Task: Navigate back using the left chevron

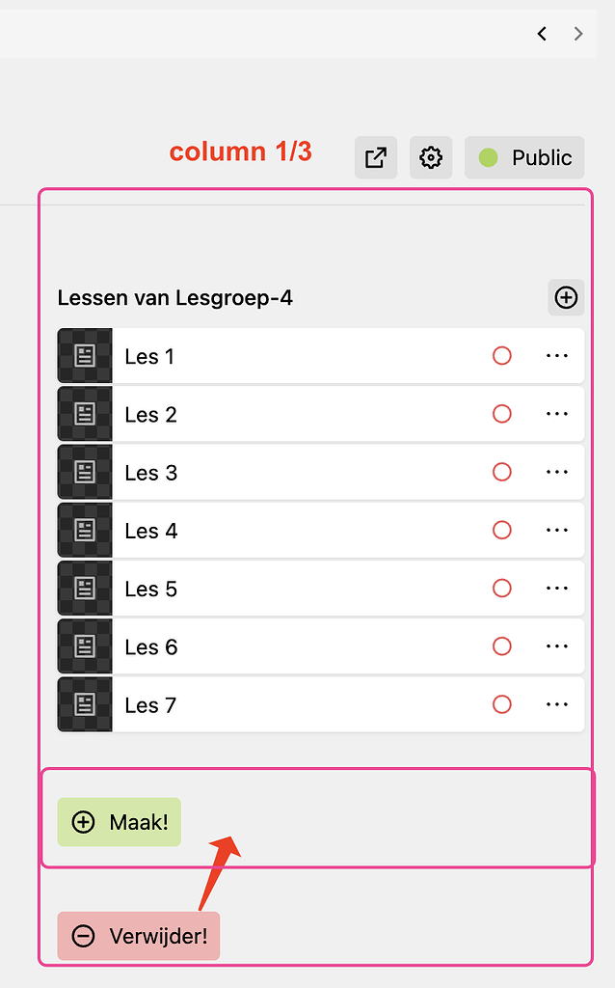Action: point(541,33)
